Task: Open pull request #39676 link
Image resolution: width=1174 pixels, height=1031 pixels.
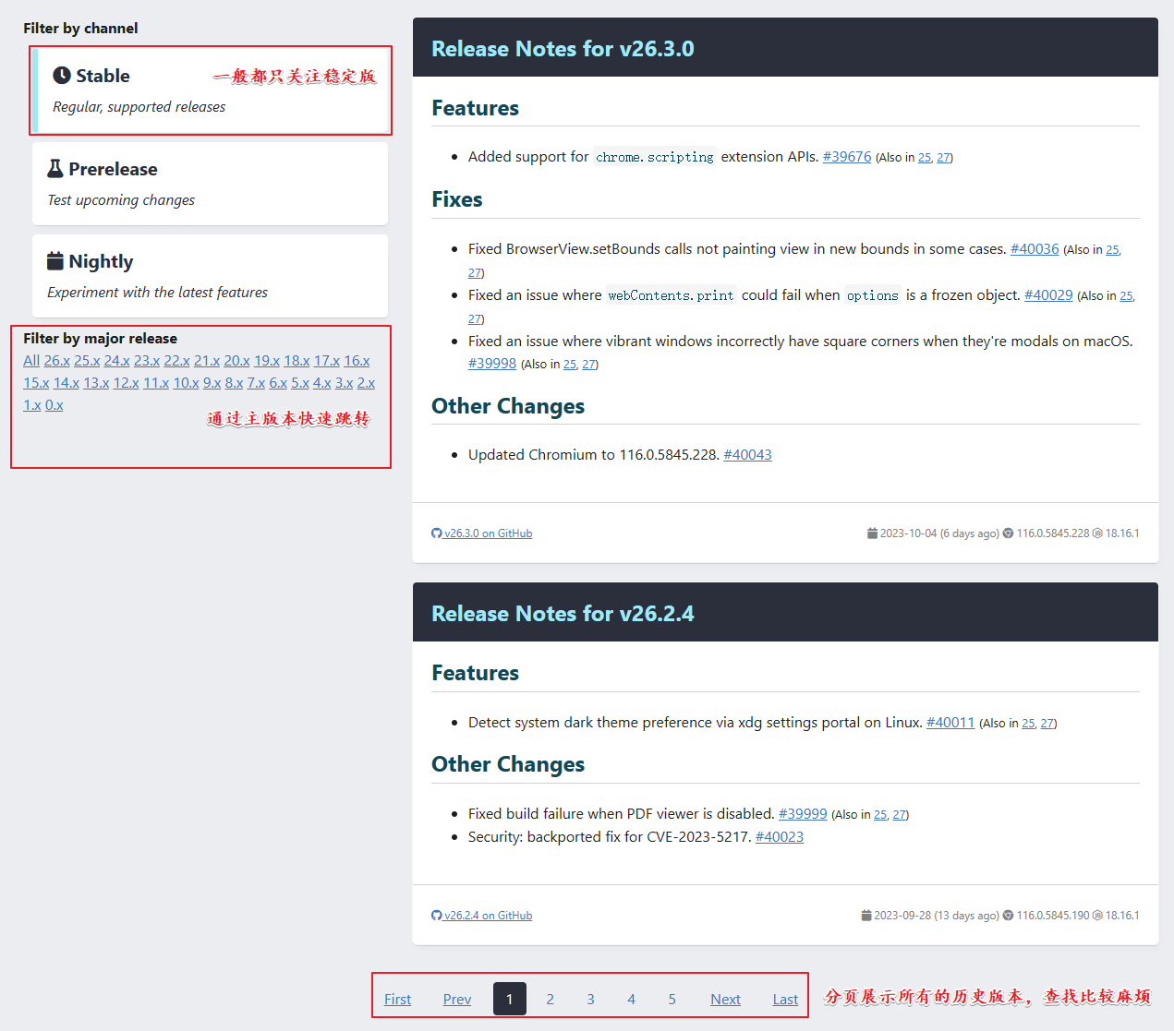Action: (x=847, y=157)
